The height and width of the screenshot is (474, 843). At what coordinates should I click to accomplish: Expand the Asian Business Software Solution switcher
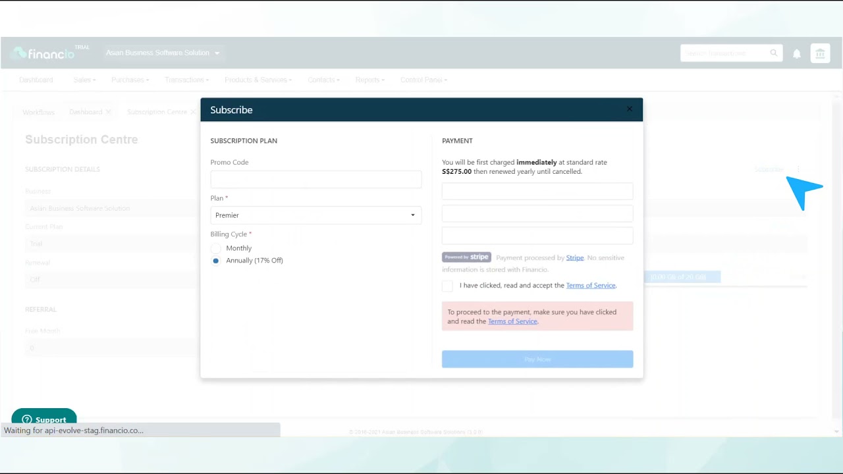163,53
